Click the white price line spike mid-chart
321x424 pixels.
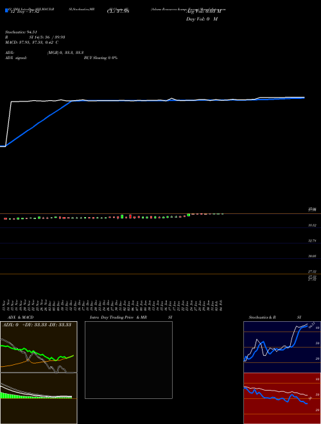pyautogui.click(x=171, y=99)
